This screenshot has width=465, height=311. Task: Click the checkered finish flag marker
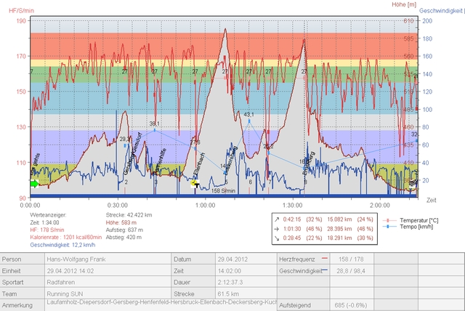coord(413,185)
